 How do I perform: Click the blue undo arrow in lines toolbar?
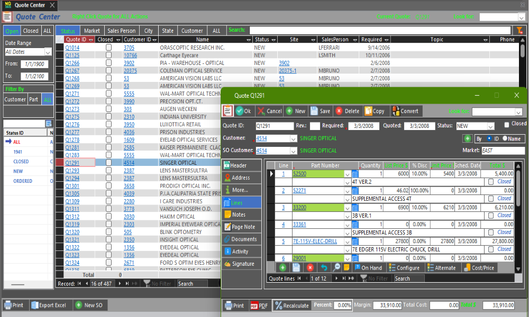(x=324, y=268)
